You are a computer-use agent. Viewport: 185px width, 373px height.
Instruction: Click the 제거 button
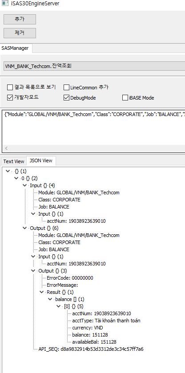[x=20, y=33]
